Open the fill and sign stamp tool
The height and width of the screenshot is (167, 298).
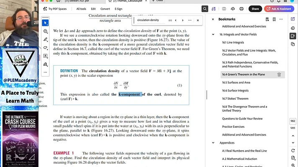(45, 64)
